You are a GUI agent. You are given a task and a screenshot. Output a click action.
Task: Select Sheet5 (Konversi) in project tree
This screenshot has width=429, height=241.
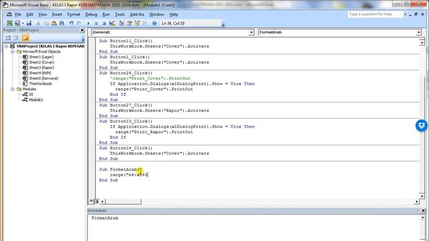(44, 78)
